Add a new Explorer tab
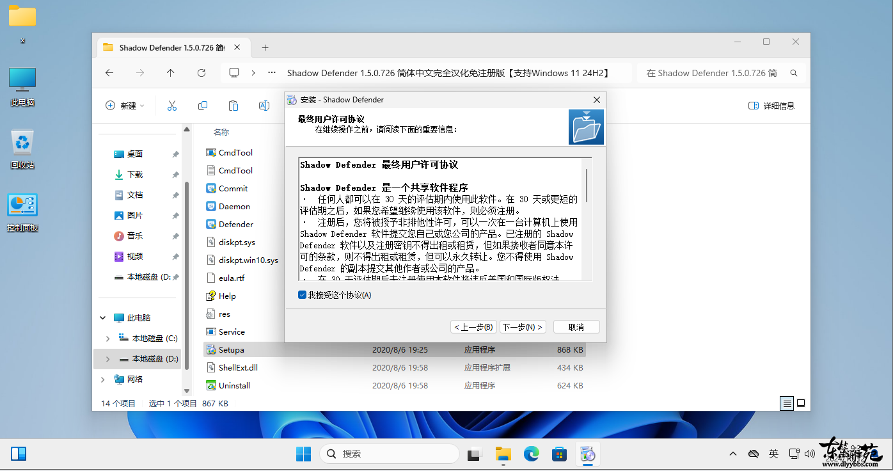893x471 pixels. [x=265, y=47]
